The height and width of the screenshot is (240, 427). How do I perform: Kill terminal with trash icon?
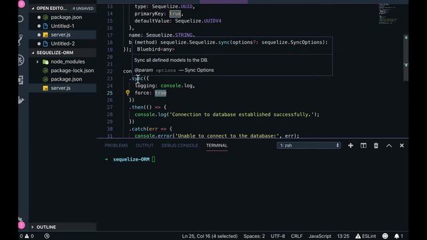point(376,145)
